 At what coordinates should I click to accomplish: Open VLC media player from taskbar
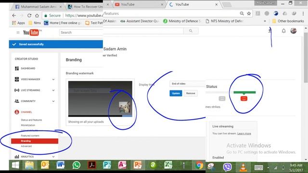click(x=243, y=167)
